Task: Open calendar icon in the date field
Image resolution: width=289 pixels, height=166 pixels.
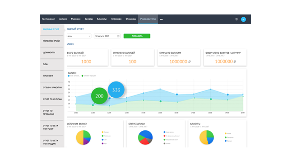Action: click(x=118, y=36)
